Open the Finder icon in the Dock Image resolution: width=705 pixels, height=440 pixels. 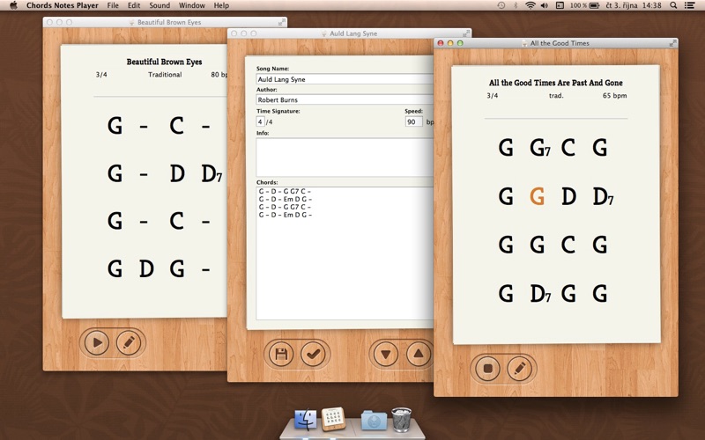[x=306, y=419]
